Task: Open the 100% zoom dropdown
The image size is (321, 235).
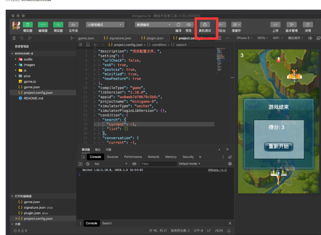Action: pyautogui.click(x=262, y=38)
